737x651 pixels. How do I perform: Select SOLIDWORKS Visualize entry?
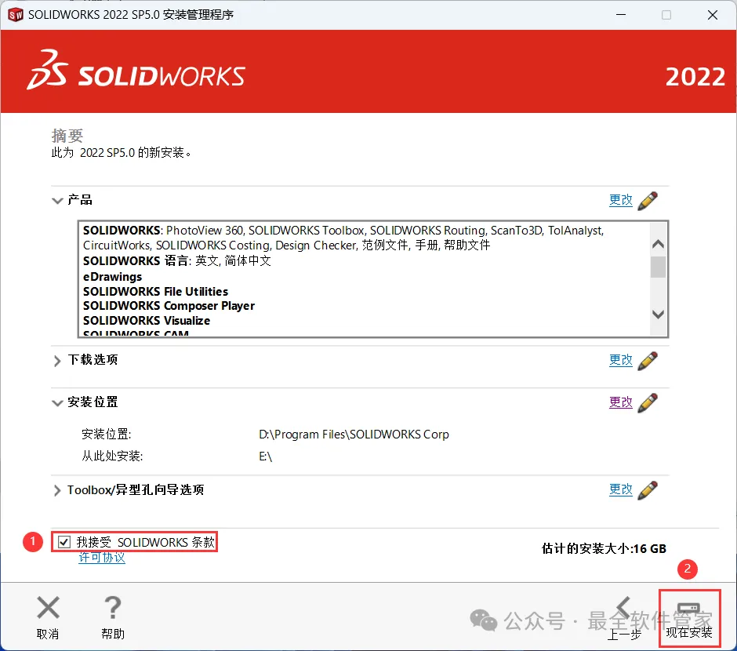(x=147, y=321)
